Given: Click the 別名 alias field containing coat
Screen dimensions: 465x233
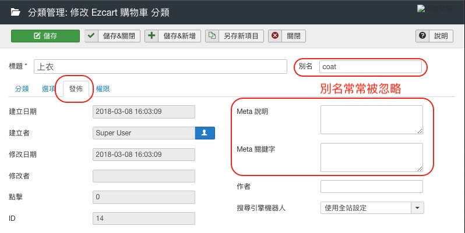Looking at the screenshot, I should 370,67.
